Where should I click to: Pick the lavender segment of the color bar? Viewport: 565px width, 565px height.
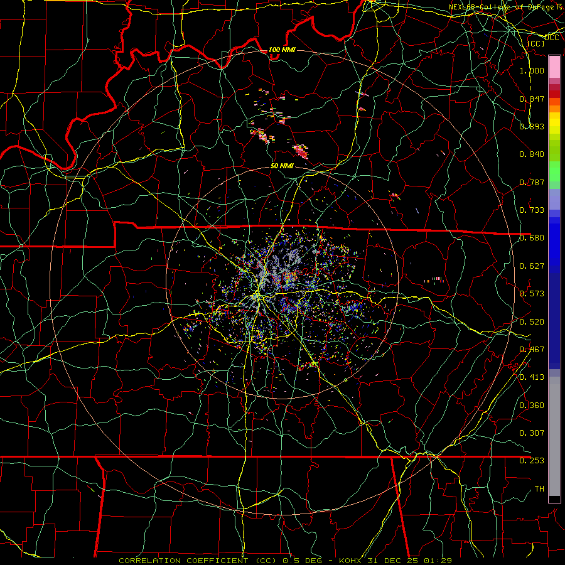click(554, 199)
